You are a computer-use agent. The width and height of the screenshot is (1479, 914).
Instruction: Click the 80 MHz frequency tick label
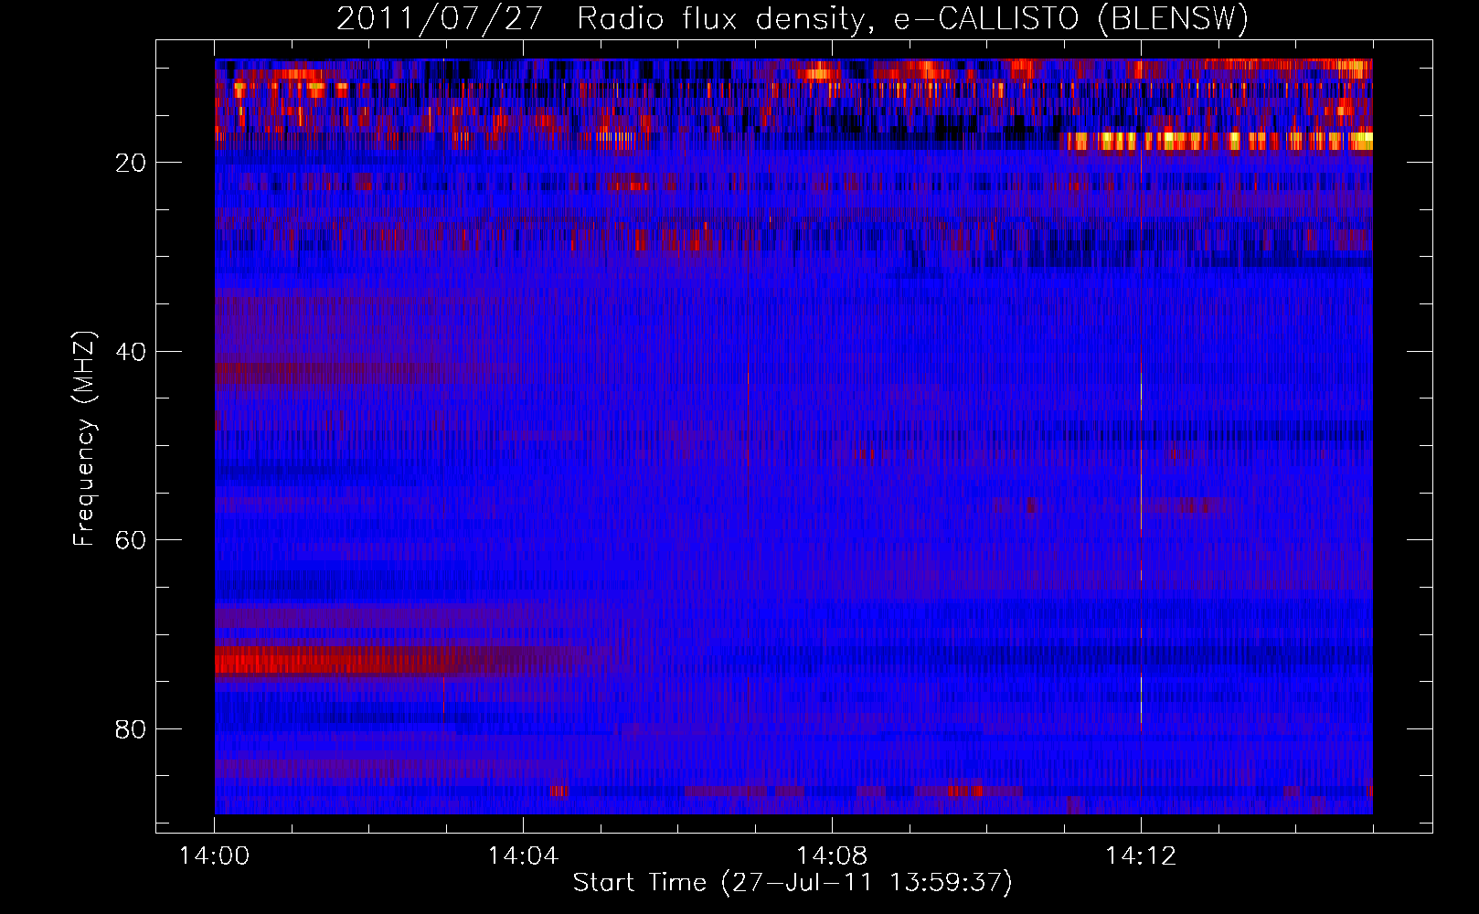(x=132, y=729)
